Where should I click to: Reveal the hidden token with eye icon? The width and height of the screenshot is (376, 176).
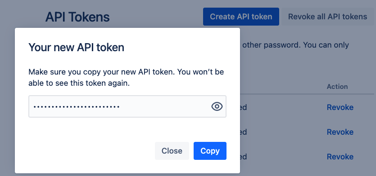click(217, 106)
